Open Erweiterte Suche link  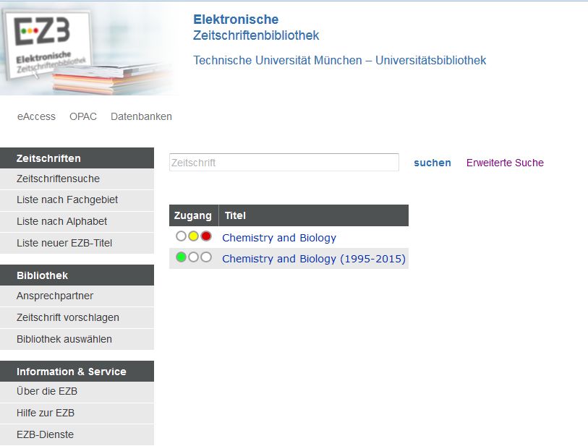point(505,163)
